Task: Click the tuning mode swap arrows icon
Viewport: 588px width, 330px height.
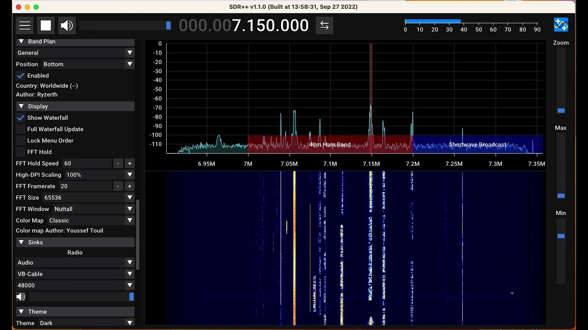Action: point(324,26)
